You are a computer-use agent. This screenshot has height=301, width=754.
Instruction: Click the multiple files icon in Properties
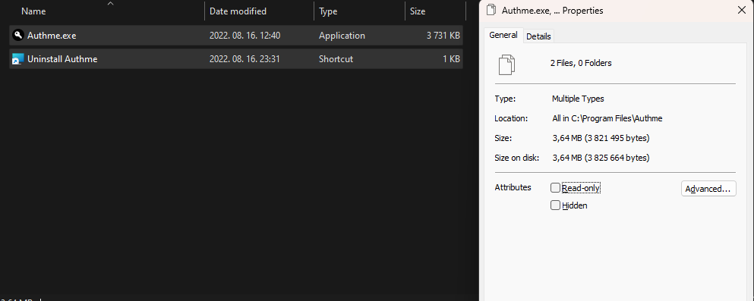(x=506, y=64)
